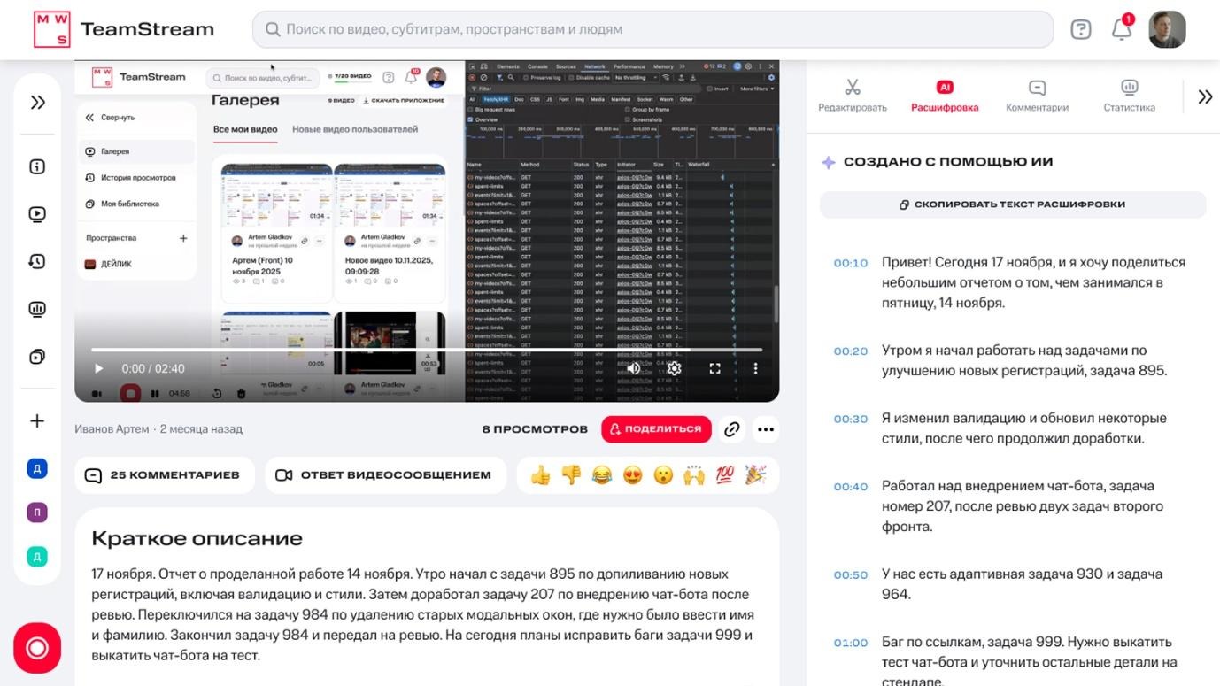1220x686 pixels.
Task: Open notifications via the bell icon
Action: click(x=1121, y=29)
